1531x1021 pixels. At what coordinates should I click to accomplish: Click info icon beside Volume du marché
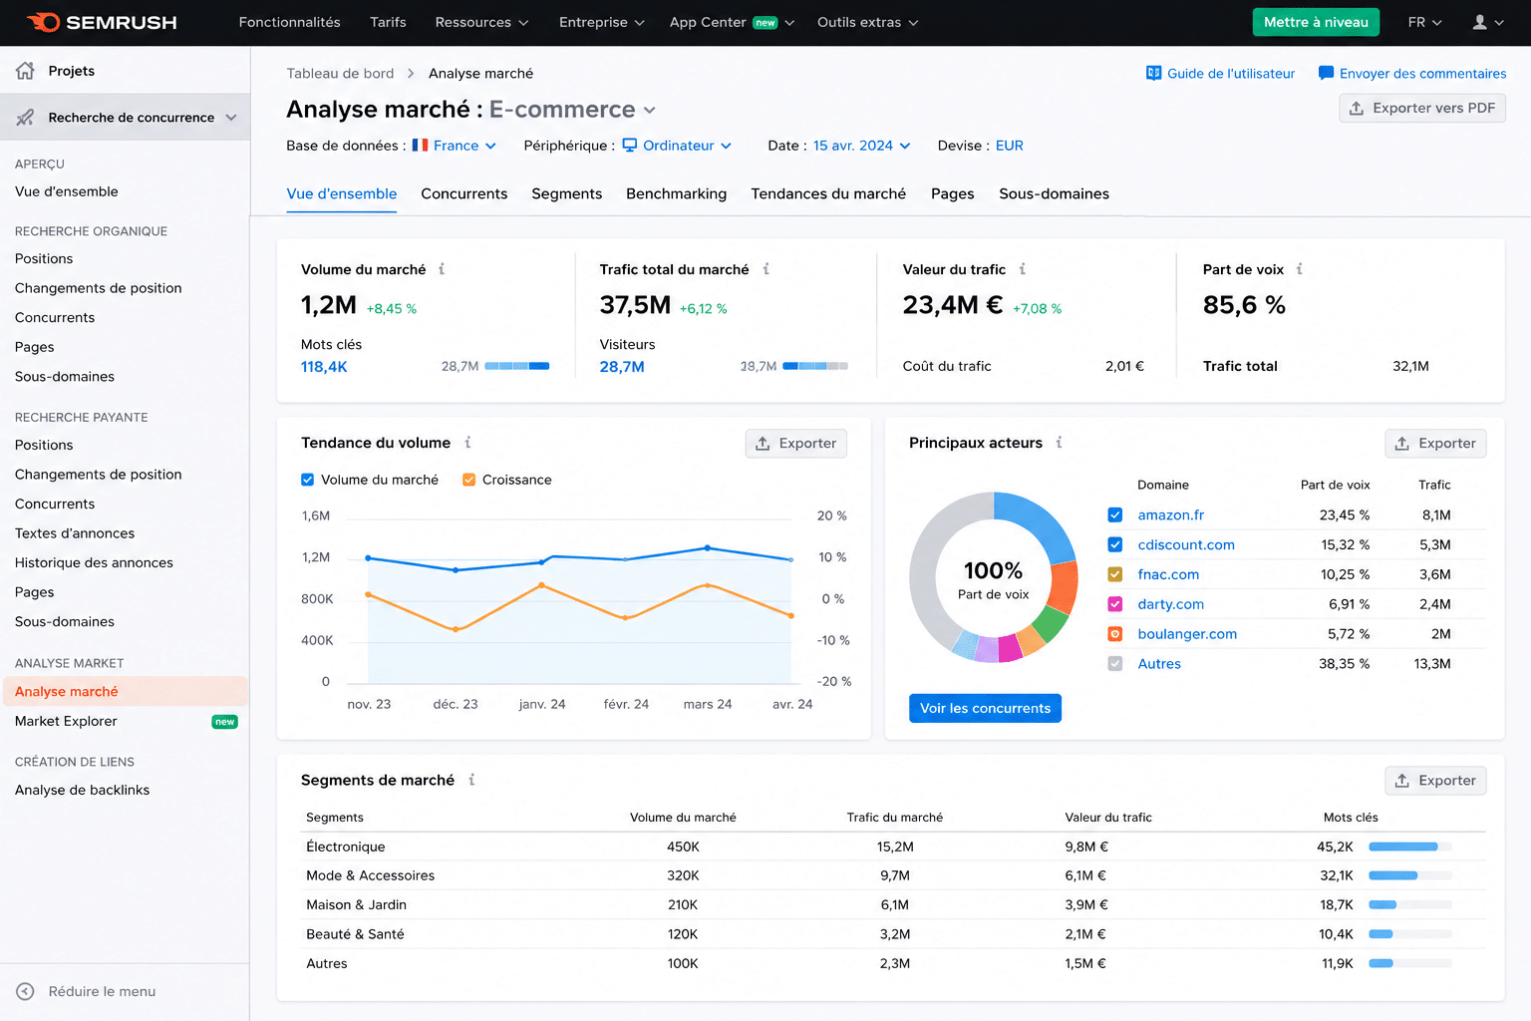pos(442,269)
